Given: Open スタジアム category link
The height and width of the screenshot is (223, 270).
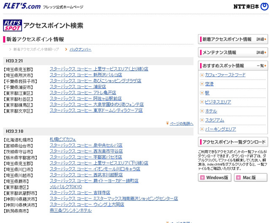Looking at the screenshot, I should click(x=215, y=120).
